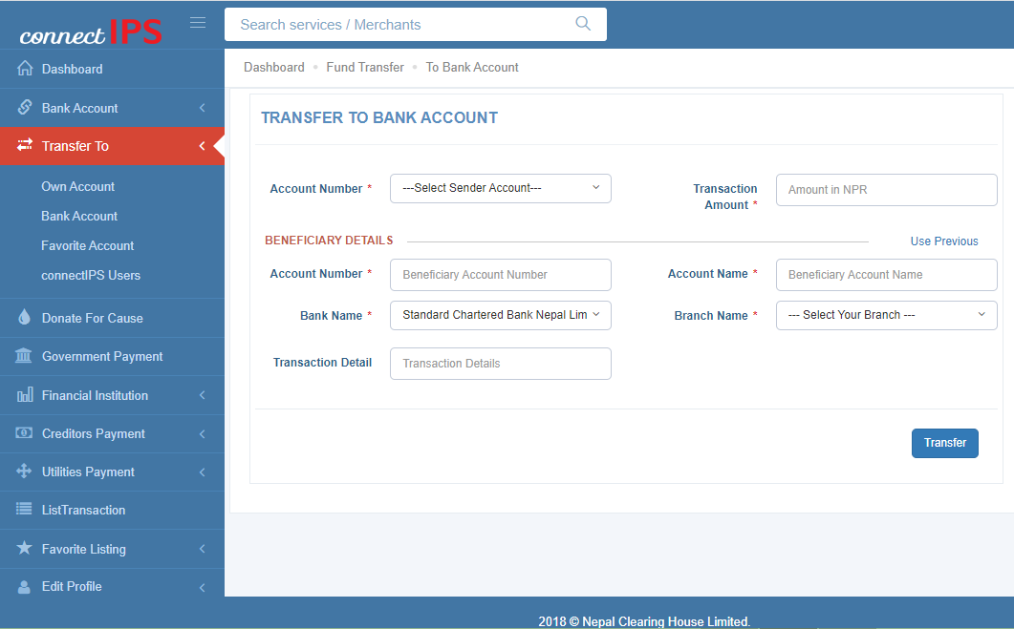The width and height of the screenshot is (1014, 629).
Task: Open the Select Sender Account dropdown
Action: 500,188
